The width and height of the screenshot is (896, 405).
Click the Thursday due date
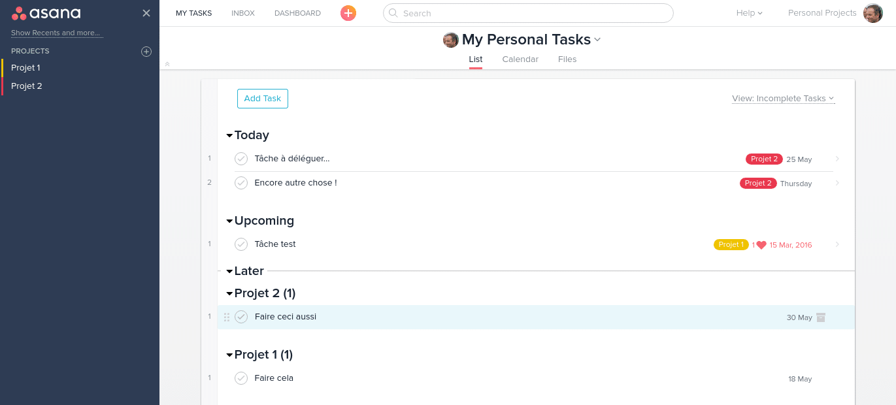(x=796, y=184)
